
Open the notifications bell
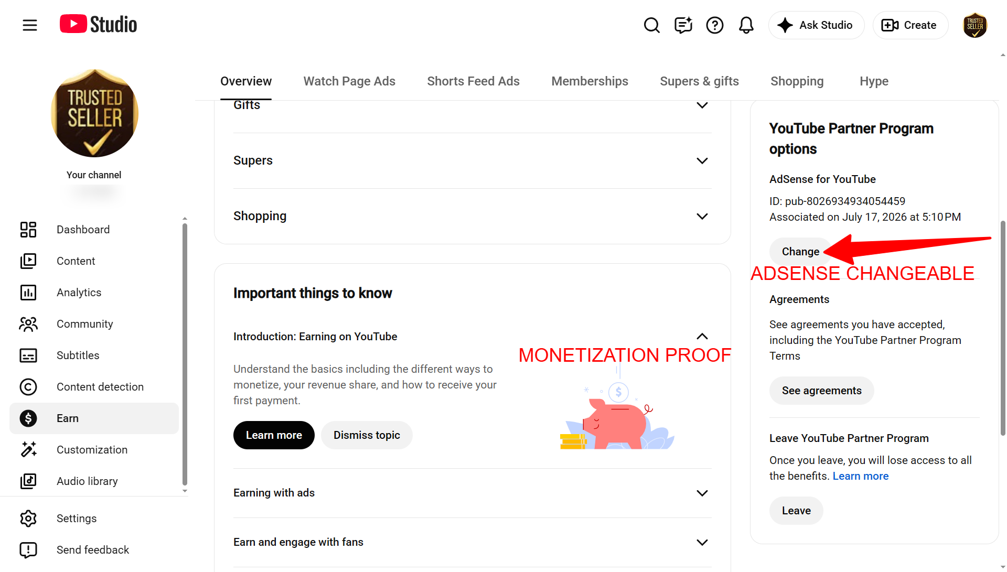(746, 25)
